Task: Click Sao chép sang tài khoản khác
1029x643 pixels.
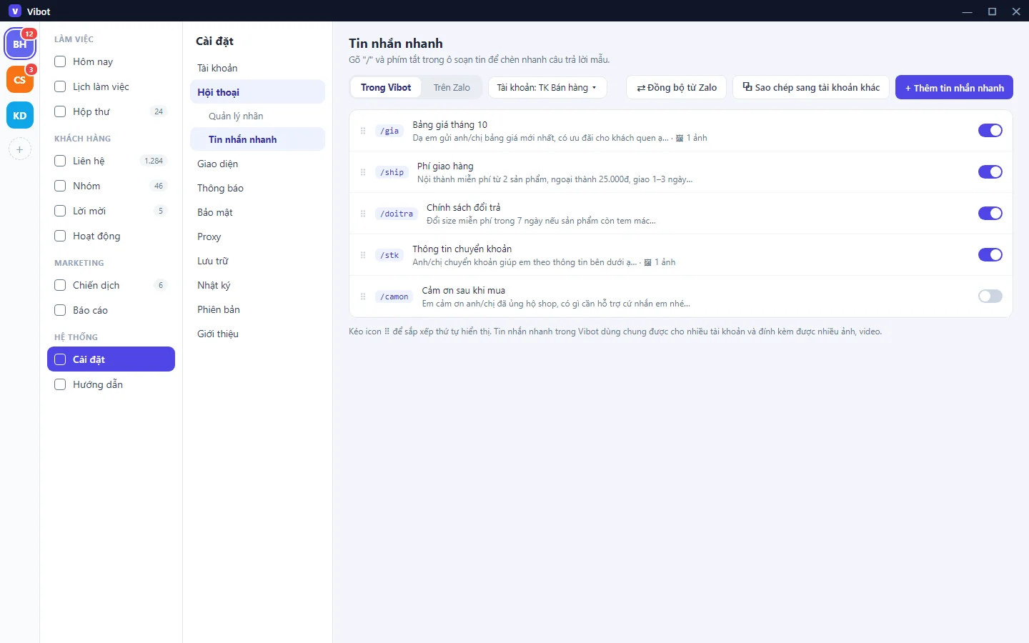Action: [x=811, y=88]
